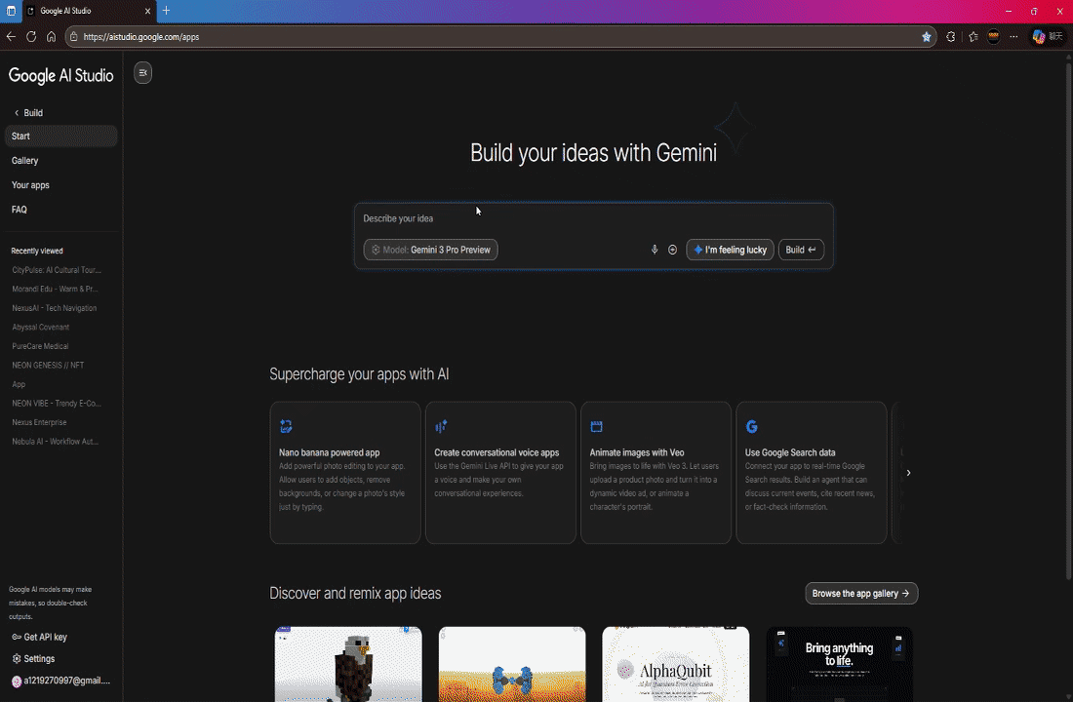Viewport: 1073px width, 702px height.
Task: Select Create conversational voice apps card title
Action: (497, 453)
